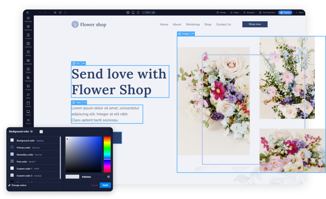Open the Workshop navigation menu item
The height and width of the screenshot is (199, 326).
point(193,24)
